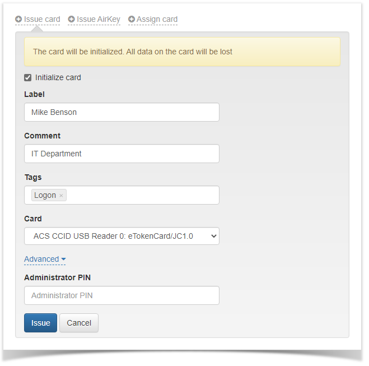Click the plus icon beside Issue AirKey
The width and height of the screenshot is (369, 366).
pos(71,19)
